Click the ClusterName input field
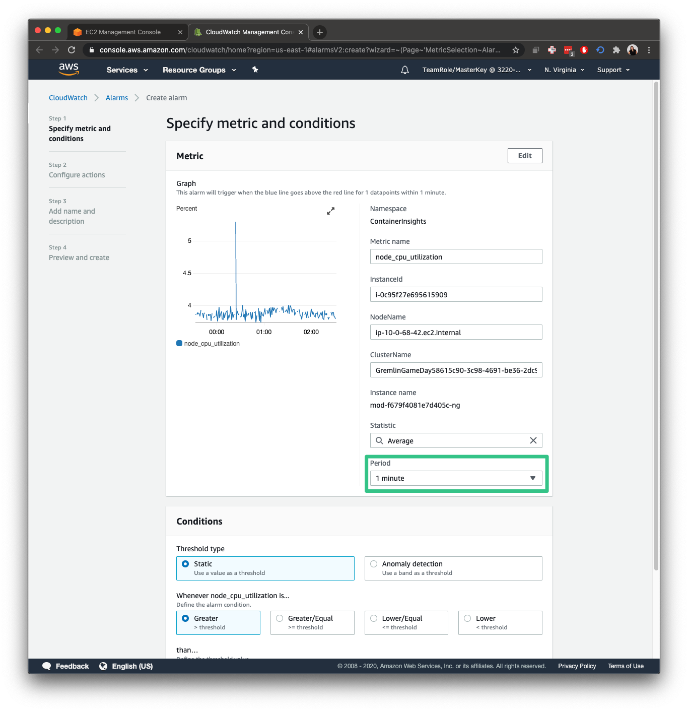 (456, 370)
